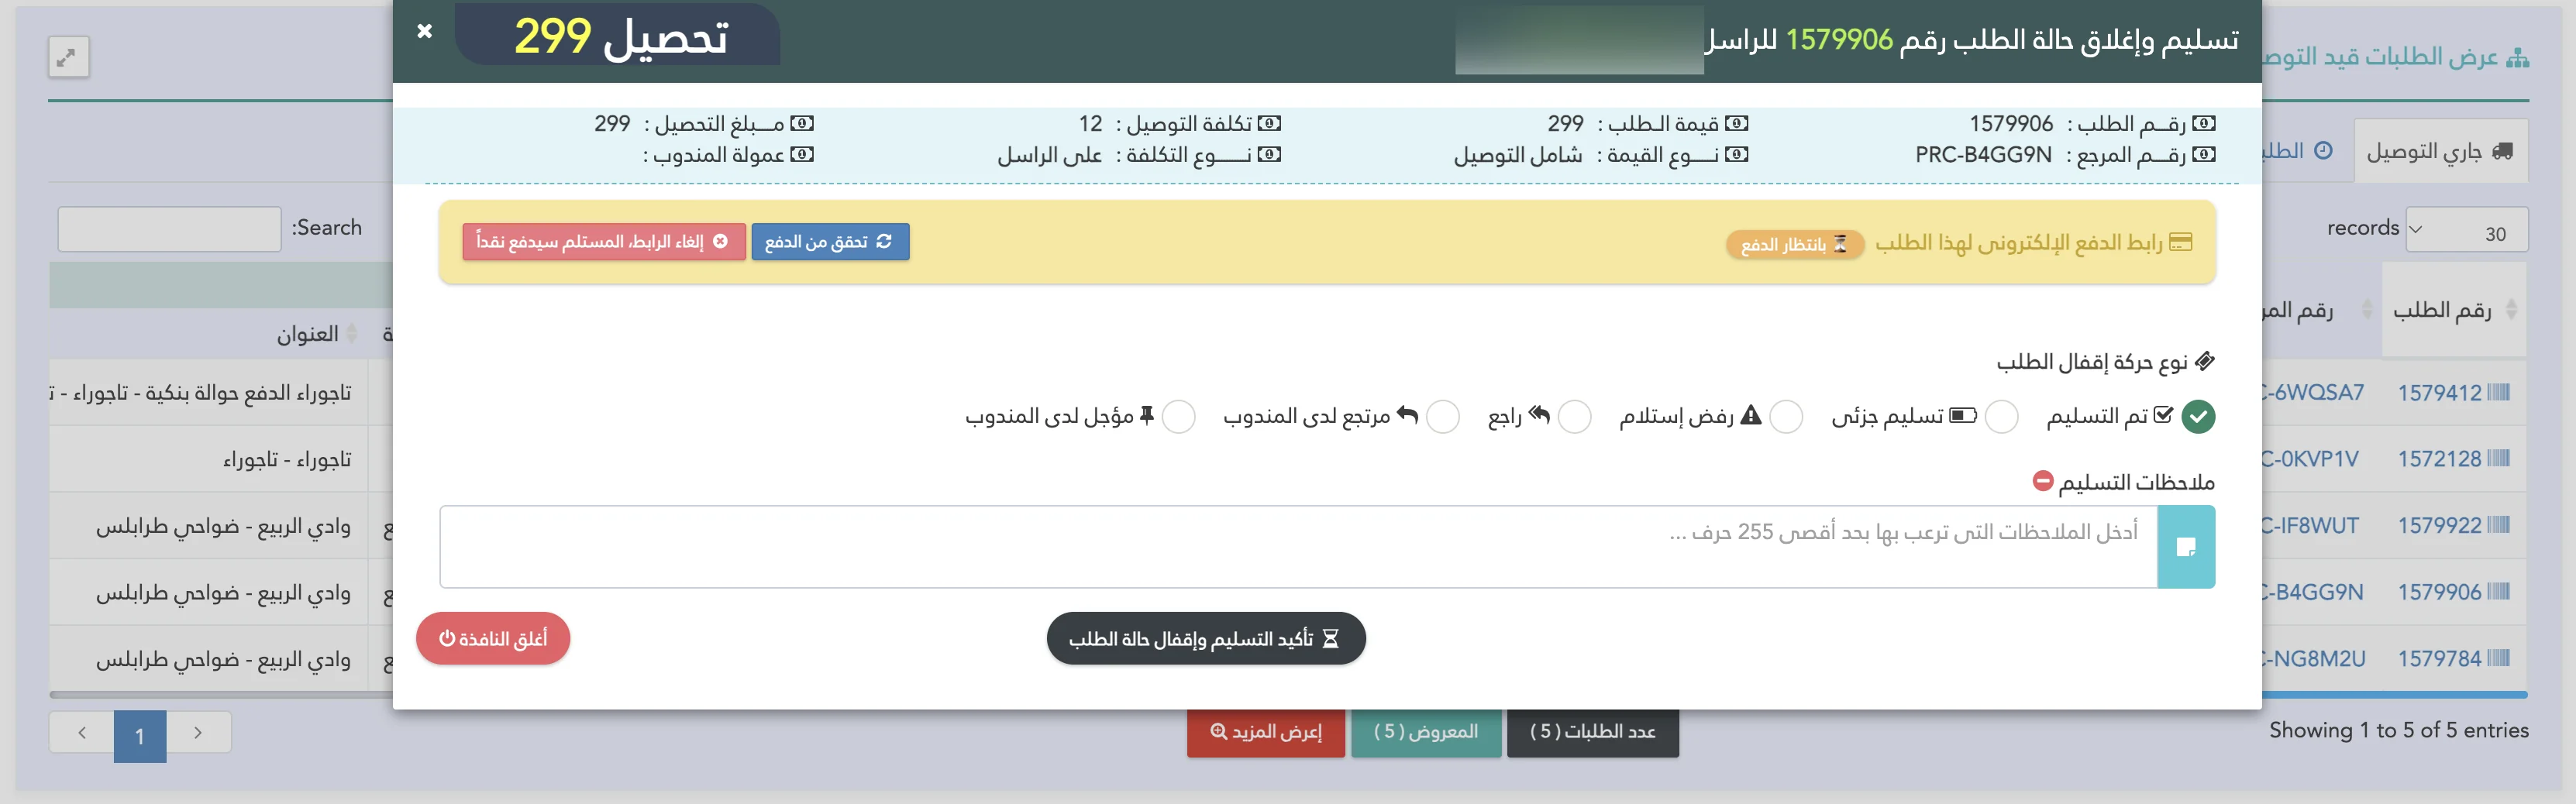The width and height of the screenshot is (2576, 804).
Task: Click the sticky note icon beside notes field
Action: [2186, 546]
